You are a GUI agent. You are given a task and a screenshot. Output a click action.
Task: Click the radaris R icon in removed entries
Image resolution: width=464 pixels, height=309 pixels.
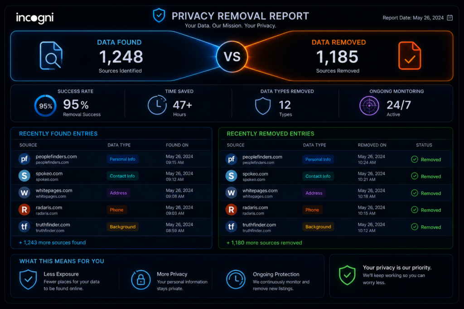click(x=231, y=210)
